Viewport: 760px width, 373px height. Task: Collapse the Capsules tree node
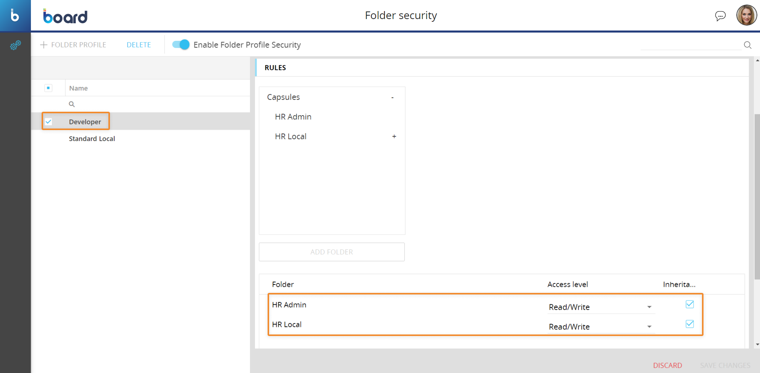[x=392, y=98]
